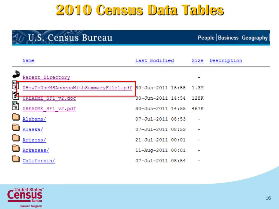
Task: Click the Arizona date 21-Jul-2011 00:01
Action: [x=160, y=140]
